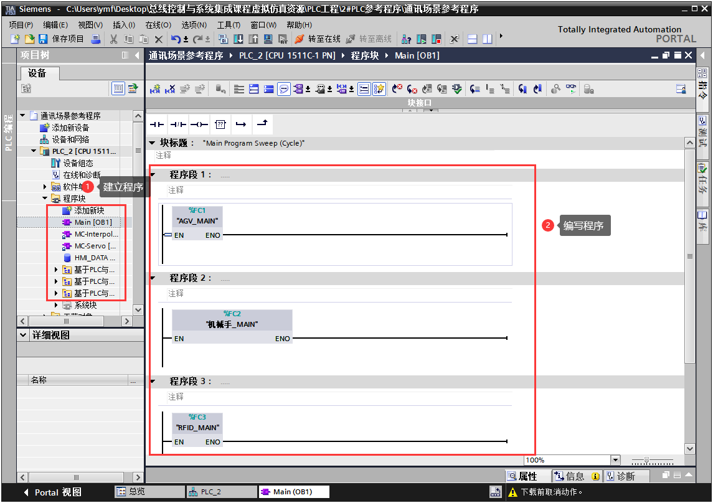This screenshot has height=503, width=713.
Task: Switch to Portal 视图
Action: point(53,492)
